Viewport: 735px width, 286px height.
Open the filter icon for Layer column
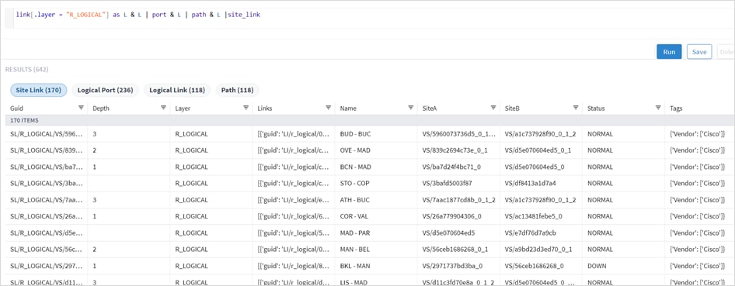point(246,108)
